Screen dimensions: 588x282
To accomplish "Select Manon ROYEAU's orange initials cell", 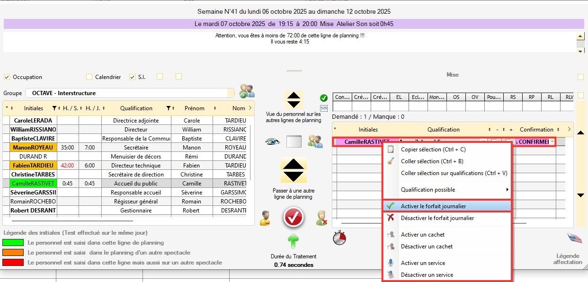I will pyautogui.click(x=30, y=148).
